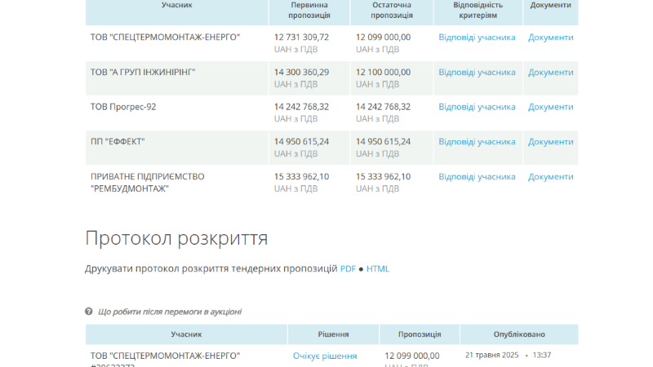Viewport: 653px width, 367px height.
Task: Click the 'Очікує рішення' decision link
Action: pyautogui.click(x=325, y=356)
